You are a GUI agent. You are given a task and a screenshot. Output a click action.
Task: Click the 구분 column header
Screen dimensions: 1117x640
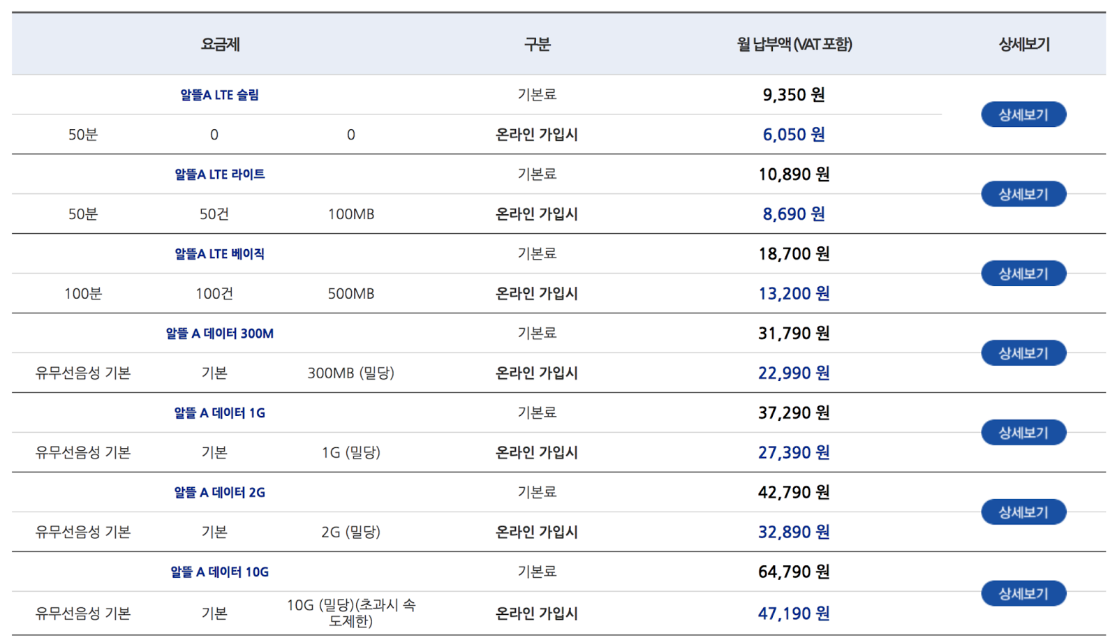tap(537, 45)
